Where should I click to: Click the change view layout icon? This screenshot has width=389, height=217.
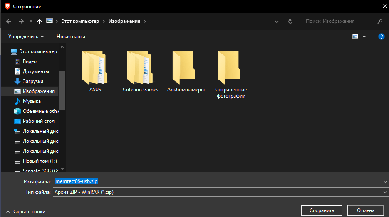[355, 37]
